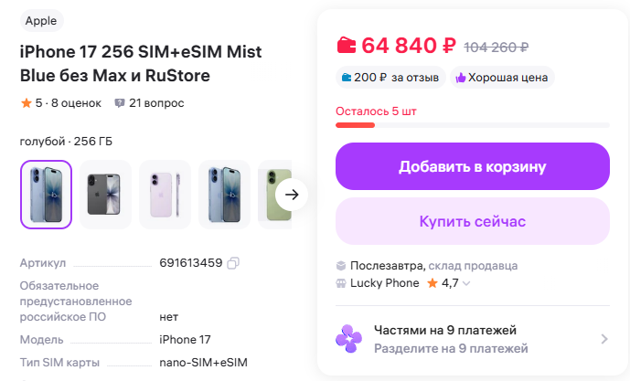Click the Lucky Phone store icon

pos(342,283)
